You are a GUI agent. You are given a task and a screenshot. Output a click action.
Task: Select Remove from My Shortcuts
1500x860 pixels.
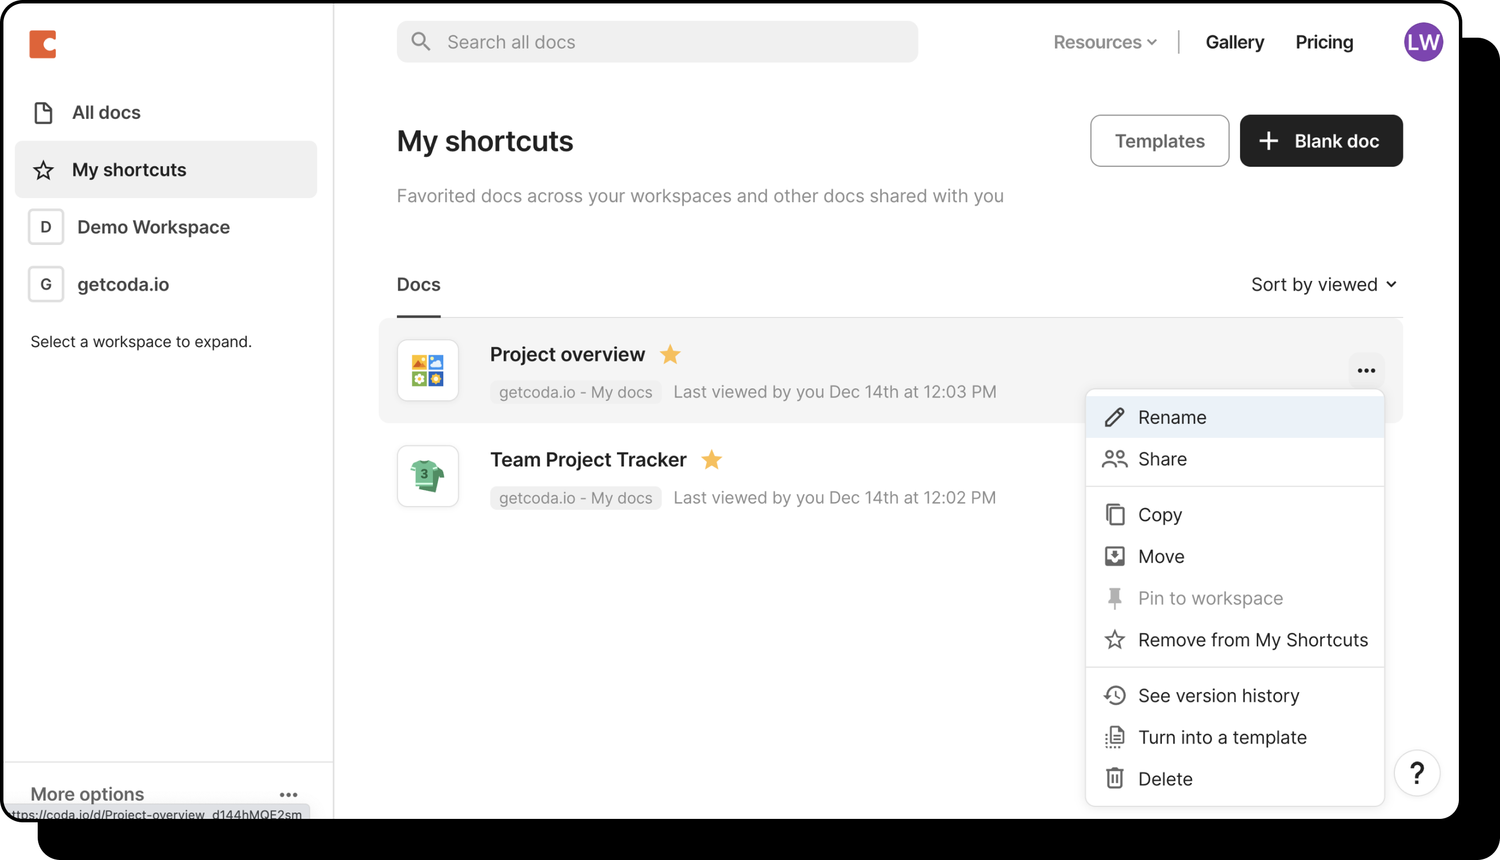click(x=1252, y=640)
